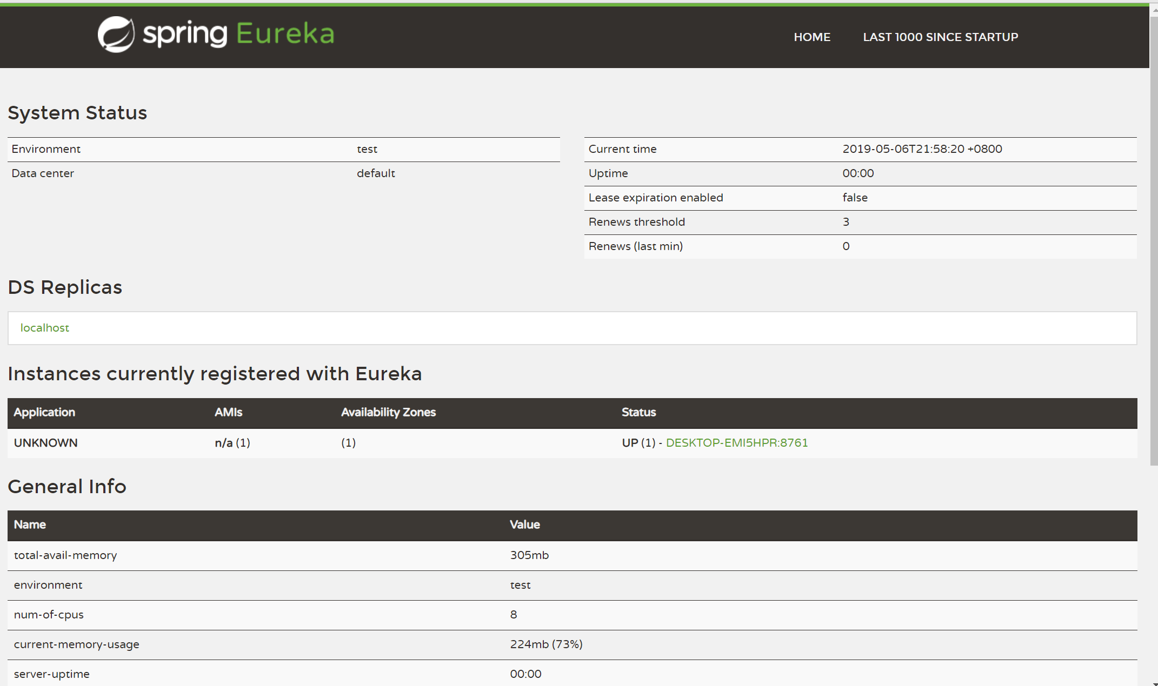The image size is (1158, 686).
Task: Click the Application column header
Action: tap(44, 412)
